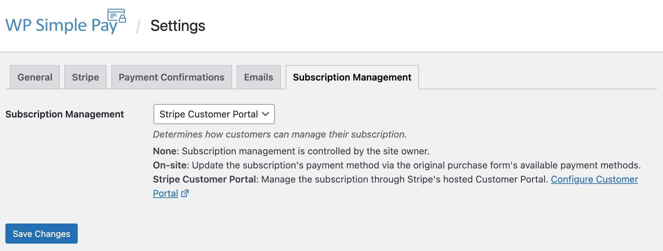This screenshot has height=251, width=663.
Task: Go to the Emails tab
Action: coord(259,77)
